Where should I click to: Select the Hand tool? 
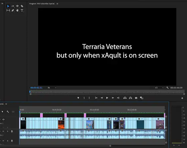pos(17,10)
